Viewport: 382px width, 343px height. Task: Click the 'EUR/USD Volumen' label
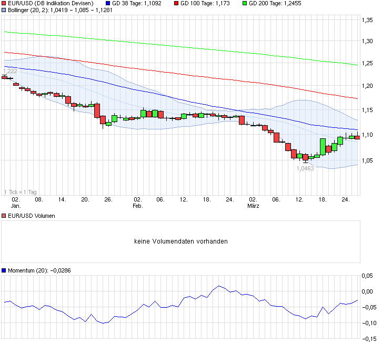point(32,216)
